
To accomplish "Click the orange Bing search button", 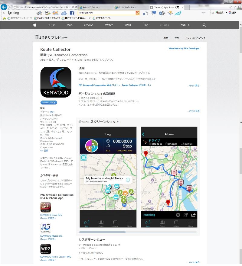I will click(137, 13).
